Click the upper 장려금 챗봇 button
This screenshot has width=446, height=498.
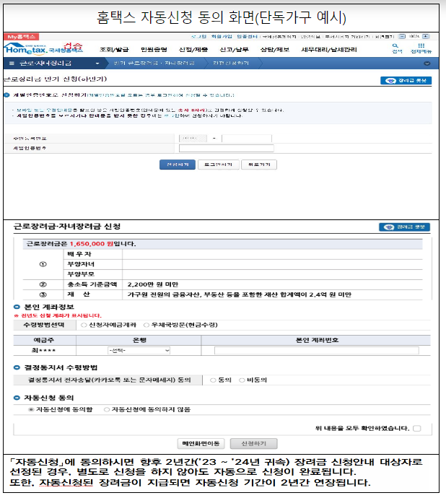pyautogui.click(x=406, y=81)
